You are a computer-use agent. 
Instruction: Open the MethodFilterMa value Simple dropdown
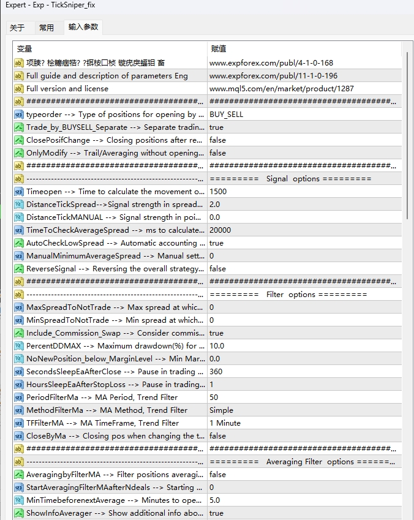(x=304, y=410)
